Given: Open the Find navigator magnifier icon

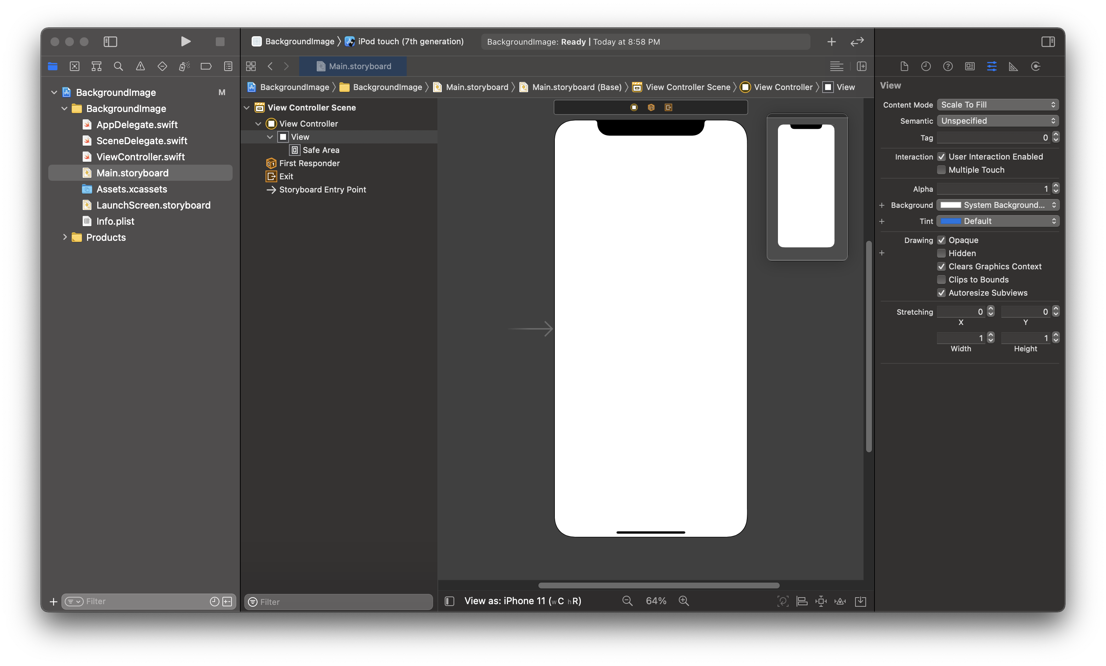Looking at the screenshot, I should tap(118, 67).
